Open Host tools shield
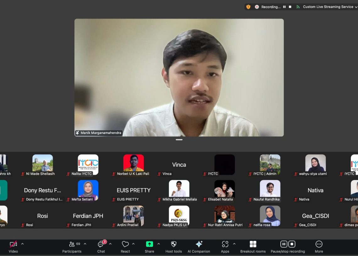Screen dimensions: 358x256 click(x=174, y=247)
